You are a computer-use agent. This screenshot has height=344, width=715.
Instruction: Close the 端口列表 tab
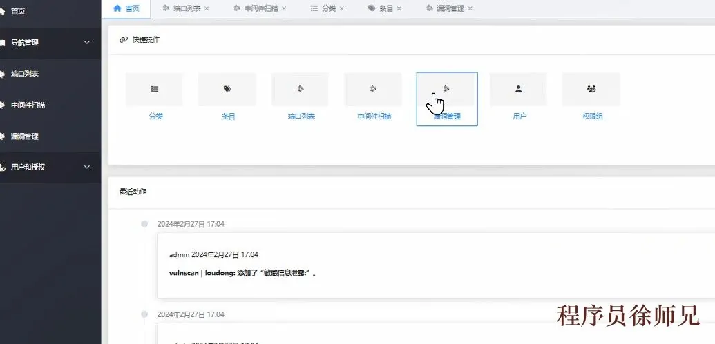(207, 8)
